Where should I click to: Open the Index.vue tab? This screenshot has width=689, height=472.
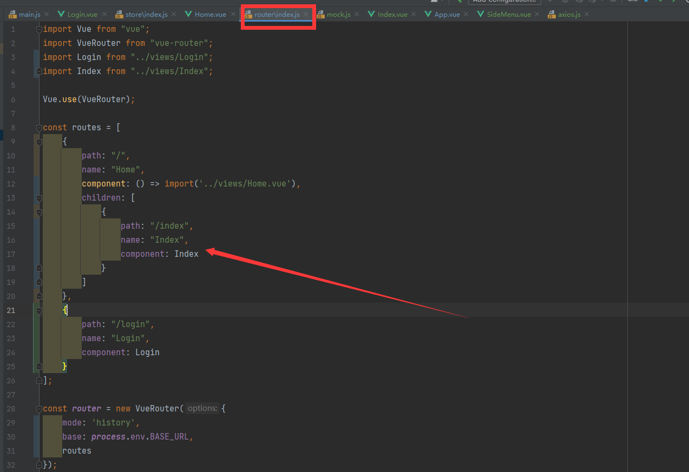(392, 14)
